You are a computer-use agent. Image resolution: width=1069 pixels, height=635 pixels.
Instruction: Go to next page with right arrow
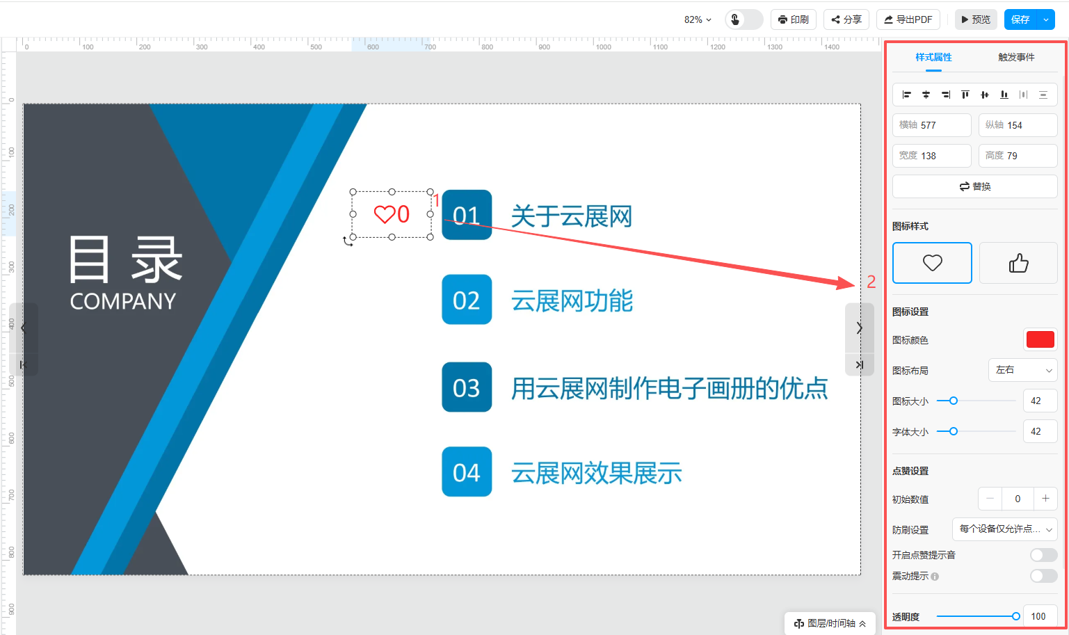point(859,328)
